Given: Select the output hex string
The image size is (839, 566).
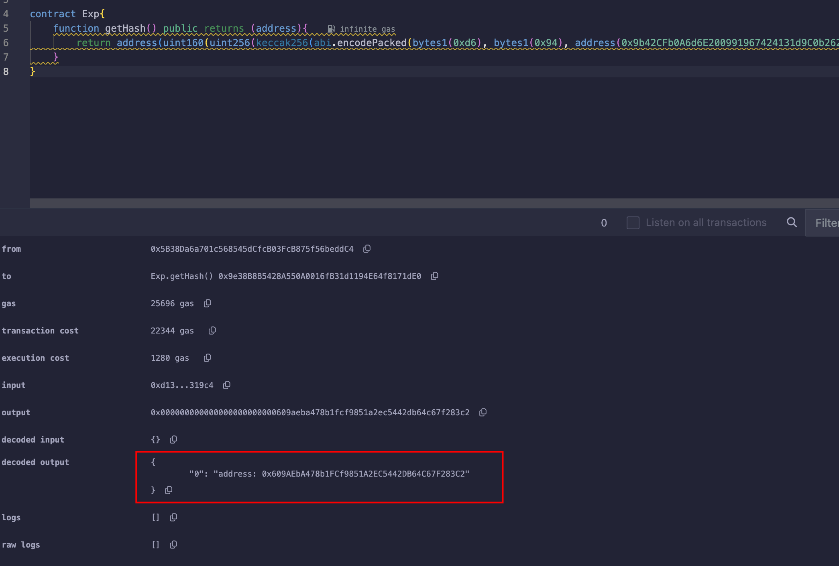Looking at the screenshot, I should 310,412.
